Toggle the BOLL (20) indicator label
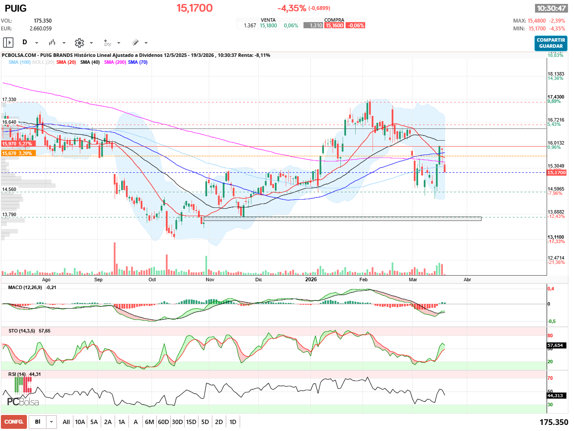Image resolution: width=574 pixels, height=431 pixels. (43, 63)
